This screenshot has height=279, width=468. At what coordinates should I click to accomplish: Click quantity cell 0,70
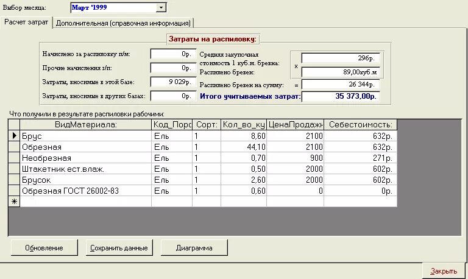pyautogui.click(x=244, y=158)
